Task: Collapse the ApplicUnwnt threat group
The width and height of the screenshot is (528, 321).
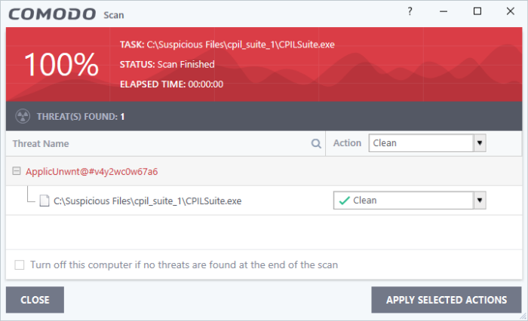Action: 16,171
